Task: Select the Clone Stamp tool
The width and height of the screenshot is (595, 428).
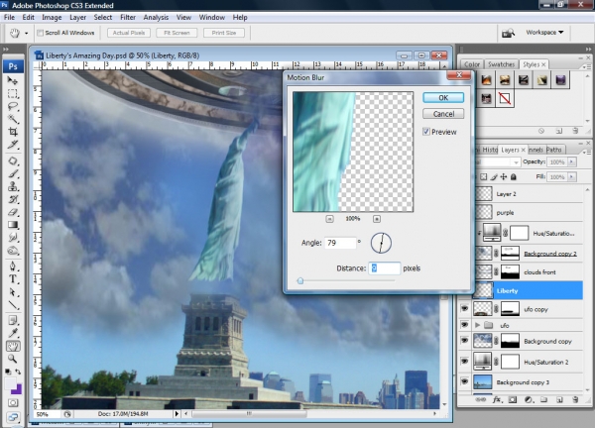Action: pos(13,186)
